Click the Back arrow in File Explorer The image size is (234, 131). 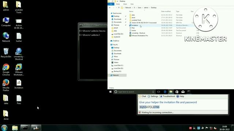tap(110, 8)
